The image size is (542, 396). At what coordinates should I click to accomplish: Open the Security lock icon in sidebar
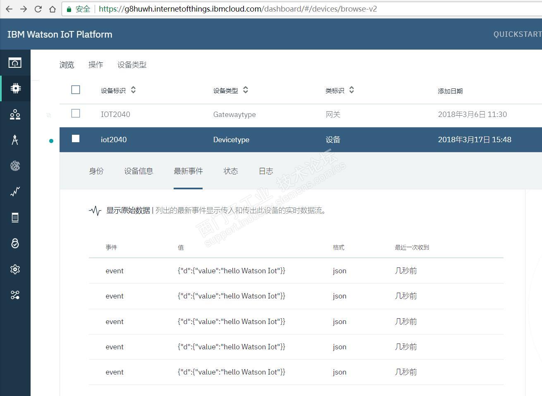coord(15,243)
